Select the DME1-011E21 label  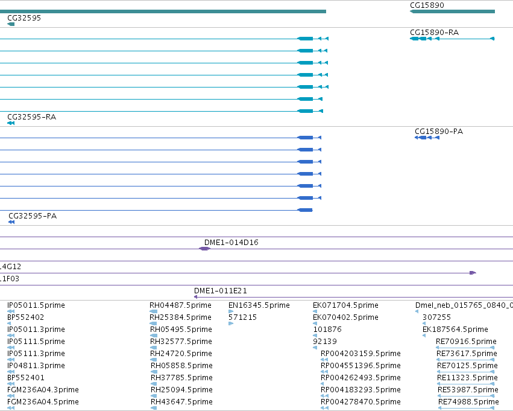click(x=221, y=291)
